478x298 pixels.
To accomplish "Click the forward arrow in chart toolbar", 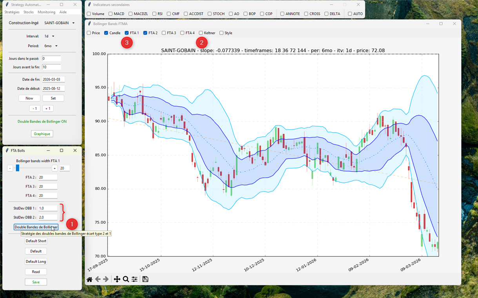I will tap(106, 279).
